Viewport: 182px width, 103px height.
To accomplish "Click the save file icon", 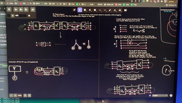I will click(x=21, y=9).
